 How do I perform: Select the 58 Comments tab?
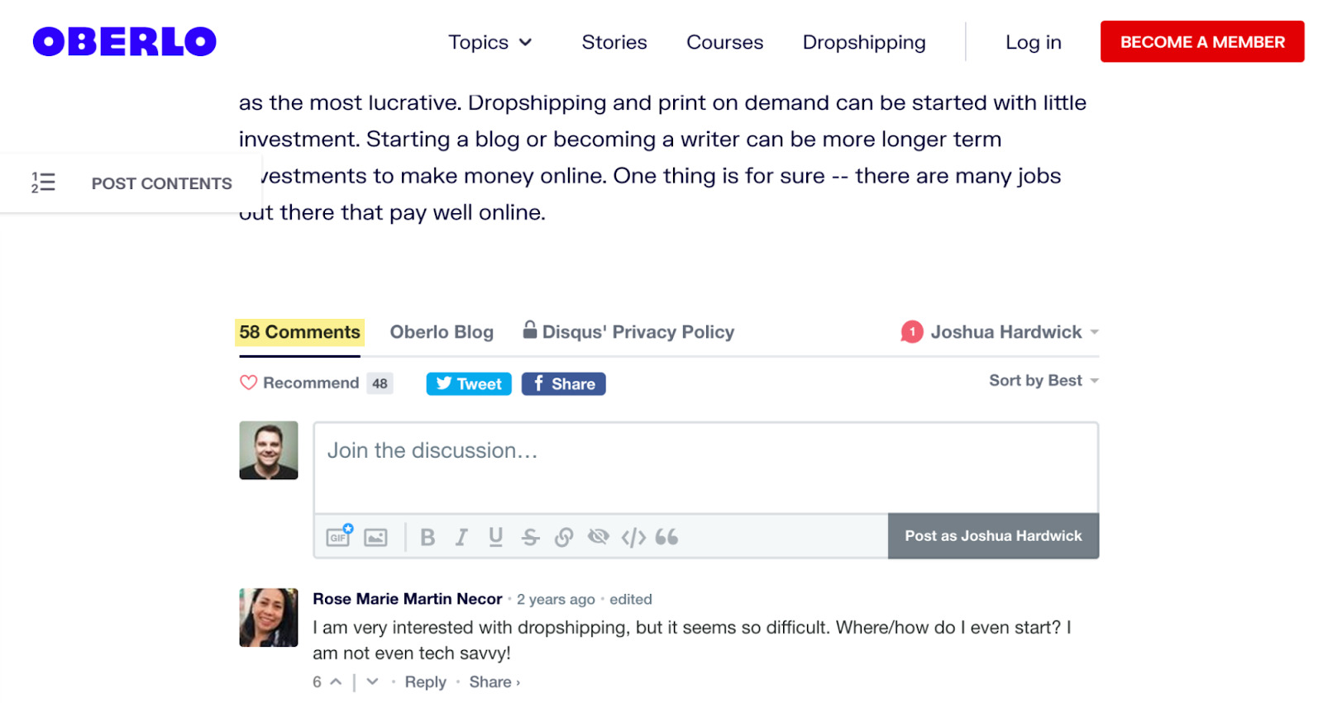point(299,332)
